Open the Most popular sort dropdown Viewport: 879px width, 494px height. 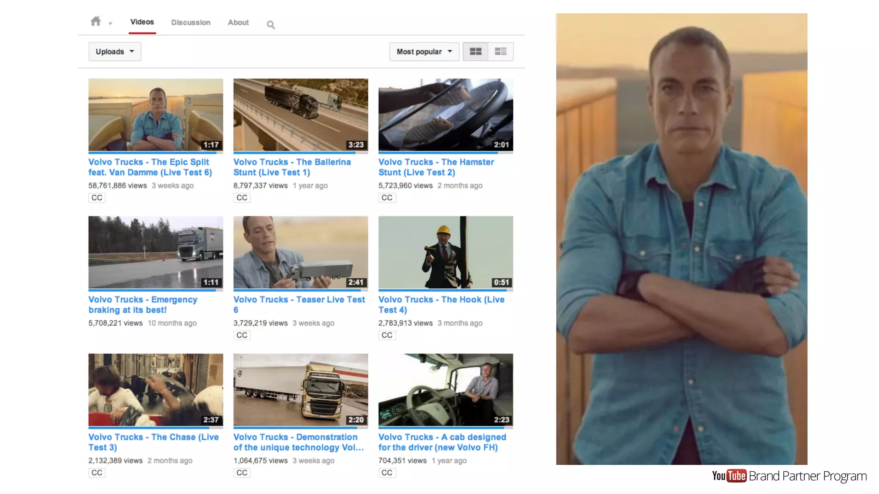pos(424,51)
